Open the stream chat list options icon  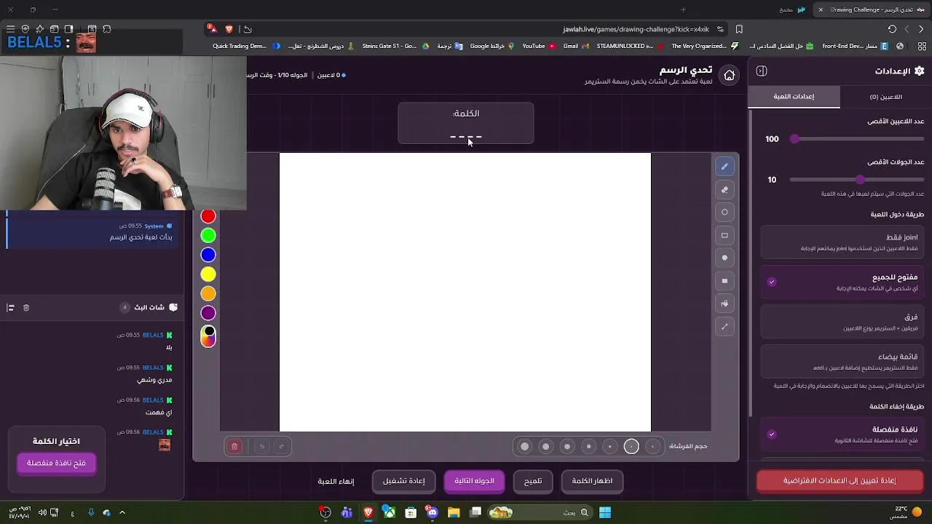(x=11, y=308)
